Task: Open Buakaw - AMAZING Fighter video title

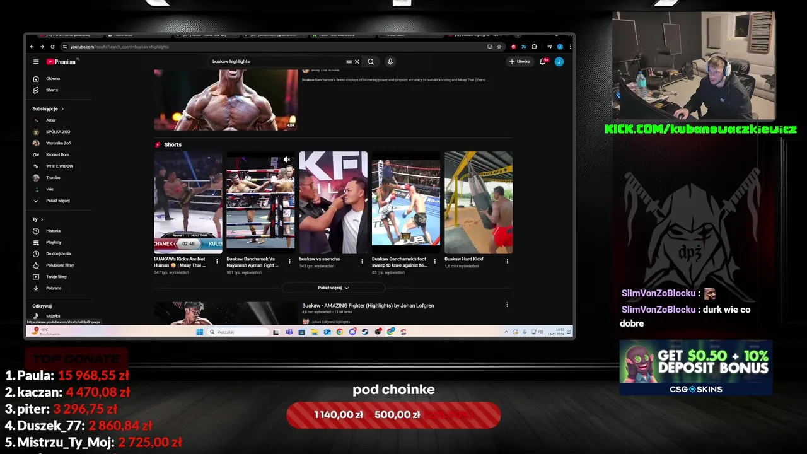Action: (368, 306)
